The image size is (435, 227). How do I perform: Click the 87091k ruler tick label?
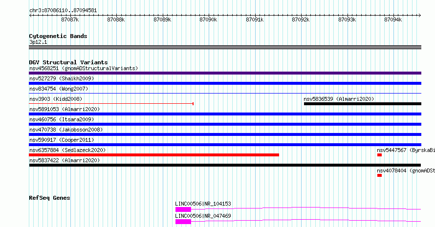point(255,19)
